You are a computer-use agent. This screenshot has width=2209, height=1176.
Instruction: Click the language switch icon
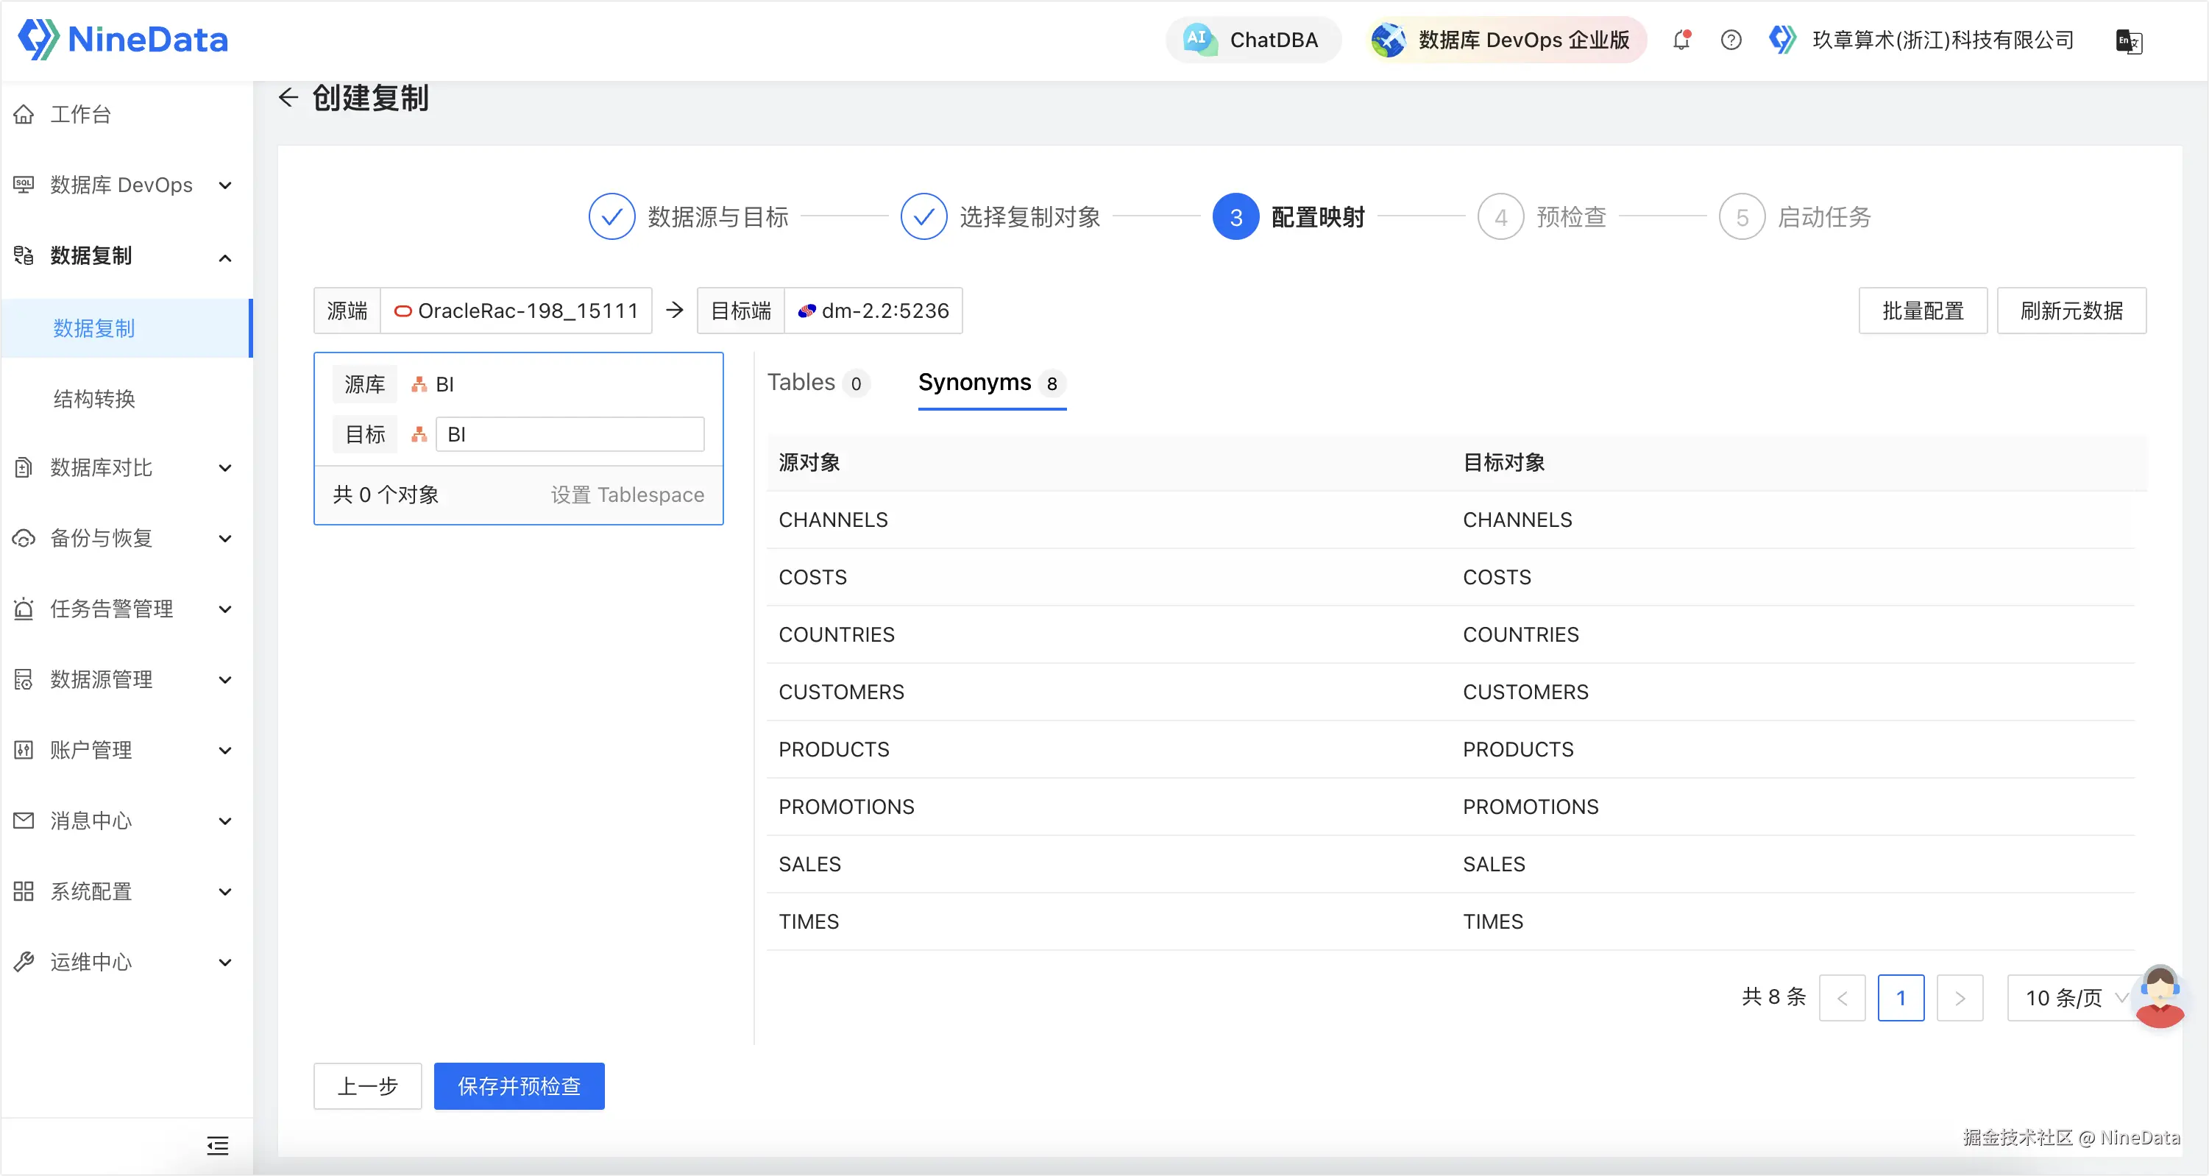(2128, 40)
